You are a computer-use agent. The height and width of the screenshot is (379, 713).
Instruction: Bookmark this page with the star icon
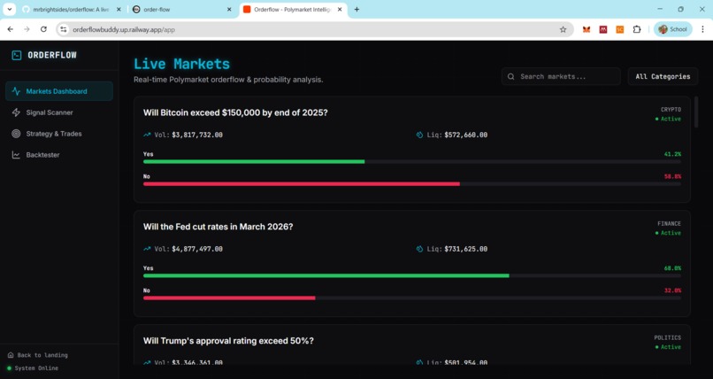(563, 29)
